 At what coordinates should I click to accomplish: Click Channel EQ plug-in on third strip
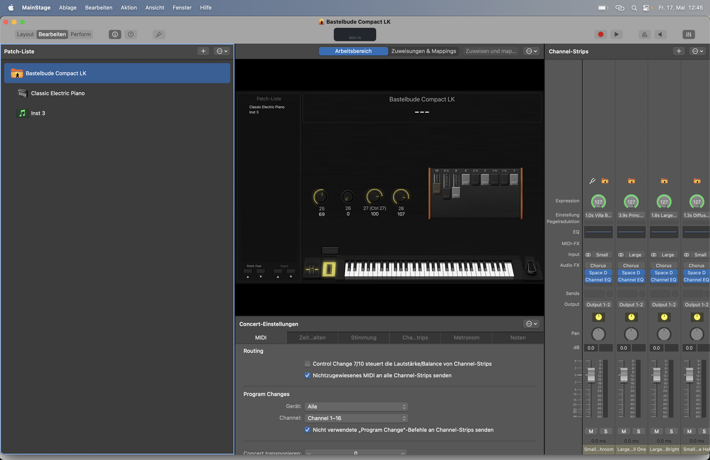[663, 280]
